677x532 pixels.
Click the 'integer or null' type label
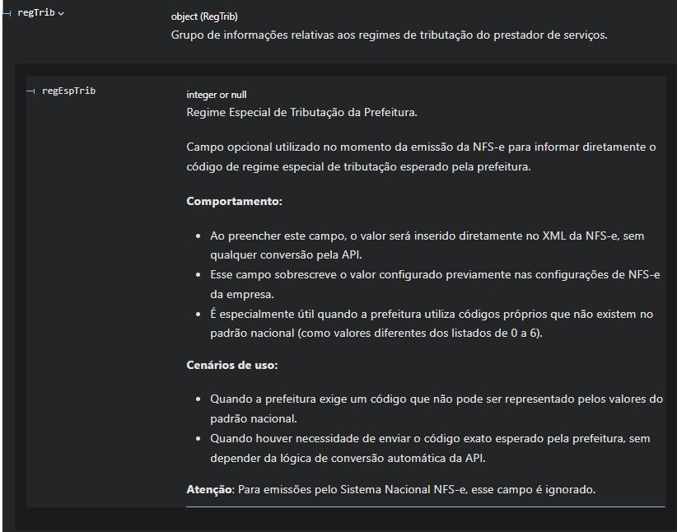pyautogui.click(x=216, y=95)
